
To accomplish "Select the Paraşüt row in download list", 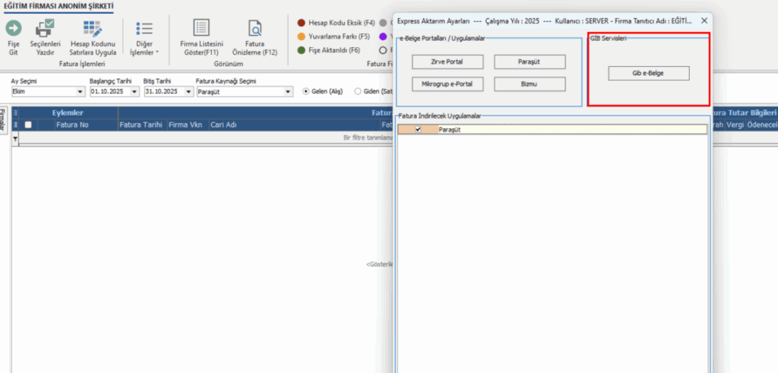I will (552, 129).
